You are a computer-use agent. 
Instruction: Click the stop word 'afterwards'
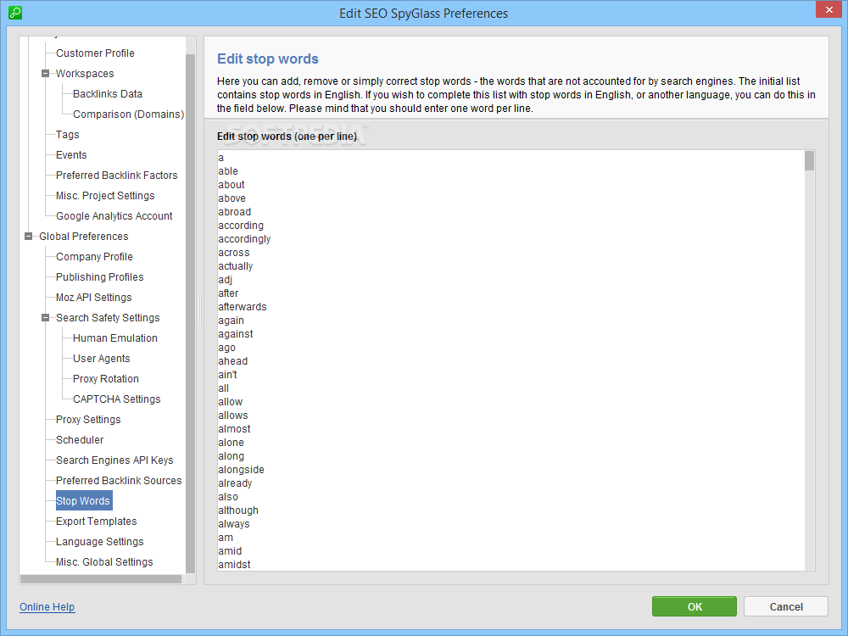coord(243,307)
